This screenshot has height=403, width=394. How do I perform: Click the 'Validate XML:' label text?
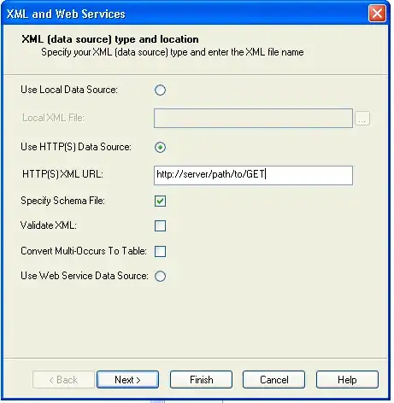pyautogui.click(x=49, y=225)
